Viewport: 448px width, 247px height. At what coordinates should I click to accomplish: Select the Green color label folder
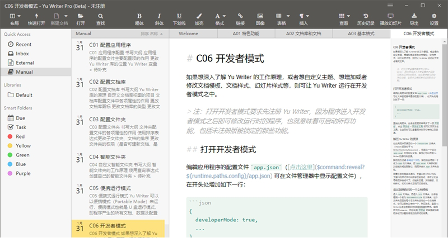point(36,155)
